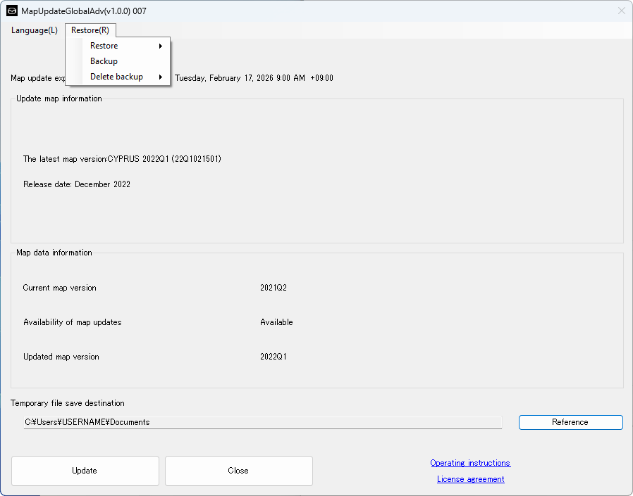Click the Close button at bottom
Image resolution: width=633 pixels, height=496 pixels.
tap(238, 471)
